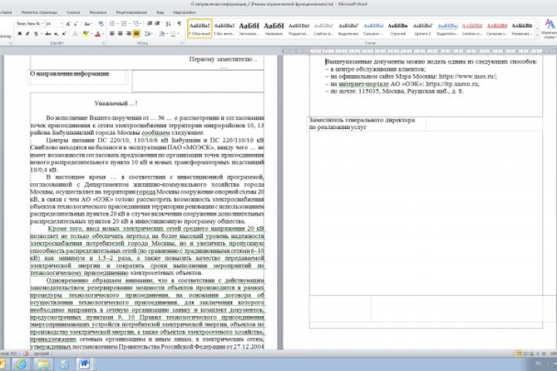Apply Подзаголовок style
This screenshot has height=371, width=557.
[x=299, y=29]
